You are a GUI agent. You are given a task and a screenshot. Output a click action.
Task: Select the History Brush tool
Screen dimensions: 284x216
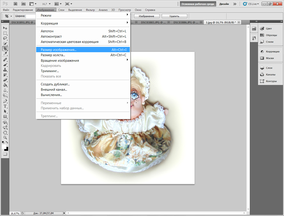click(x=5, y=75)
